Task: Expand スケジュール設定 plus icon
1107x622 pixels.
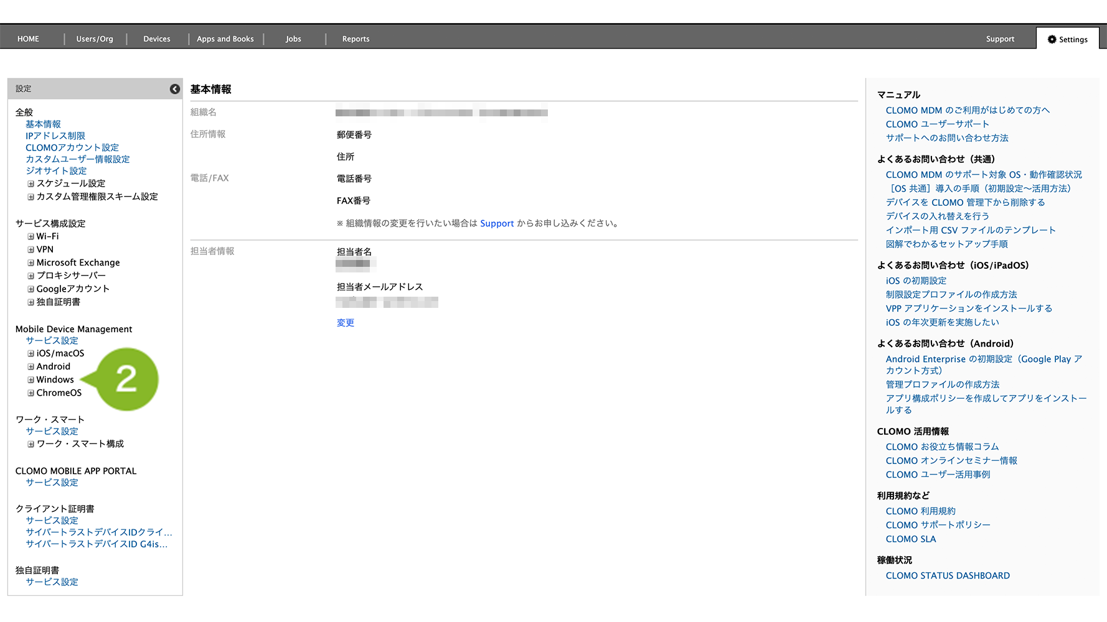Action: coord(31,184)
